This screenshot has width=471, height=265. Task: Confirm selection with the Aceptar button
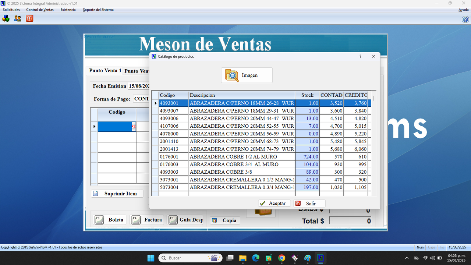(274, 203)
